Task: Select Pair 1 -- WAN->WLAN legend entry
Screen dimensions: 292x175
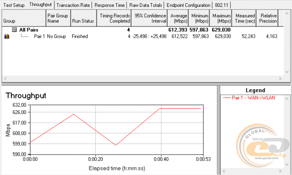Action: pos(249,98)
